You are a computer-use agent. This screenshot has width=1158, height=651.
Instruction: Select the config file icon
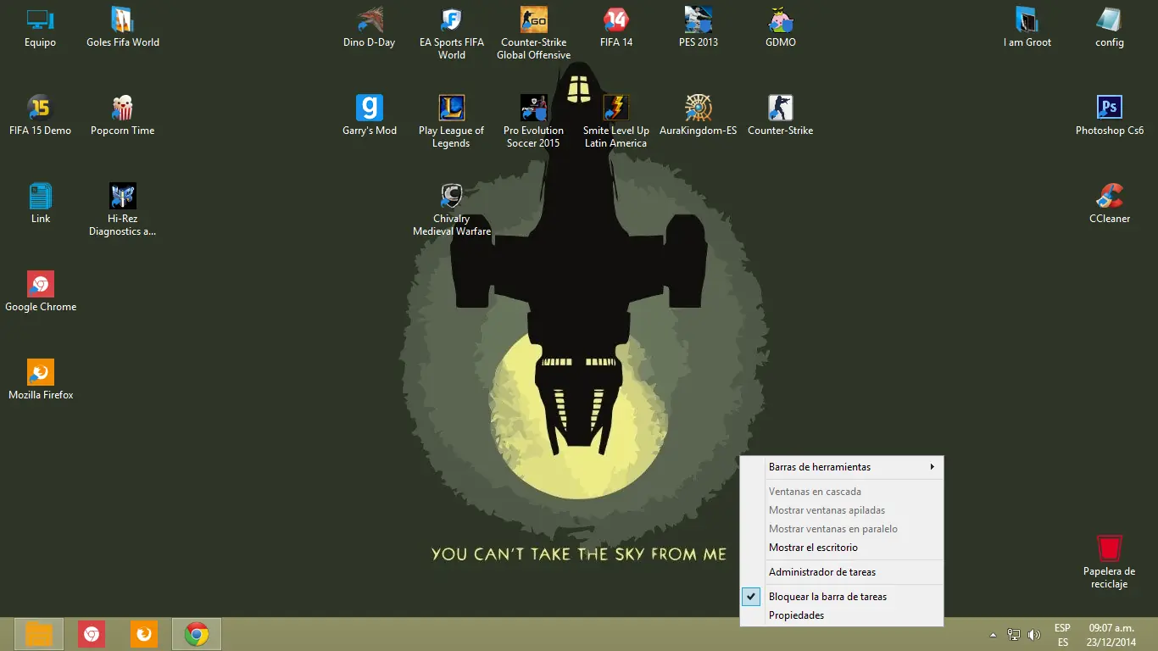pos(1110,28)
